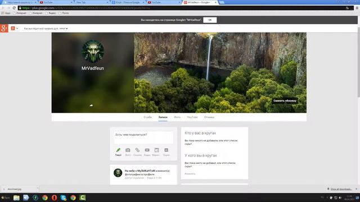
Task: Click the Show all downloads link
Action: [x=341, y=189]
